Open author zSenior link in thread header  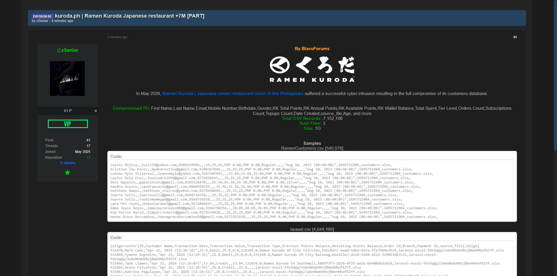42,21
